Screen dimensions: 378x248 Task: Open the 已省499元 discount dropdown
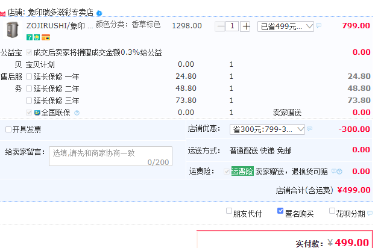tap(286, 26)
